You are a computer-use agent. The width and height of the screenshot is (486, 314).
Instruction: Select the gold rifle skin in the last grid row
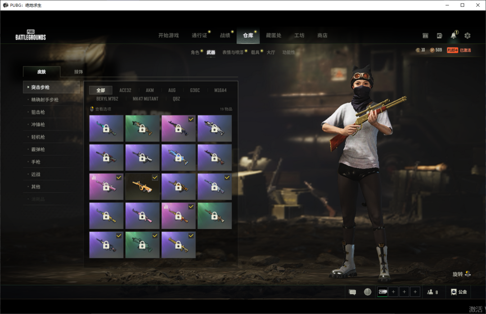coord(179,245)
